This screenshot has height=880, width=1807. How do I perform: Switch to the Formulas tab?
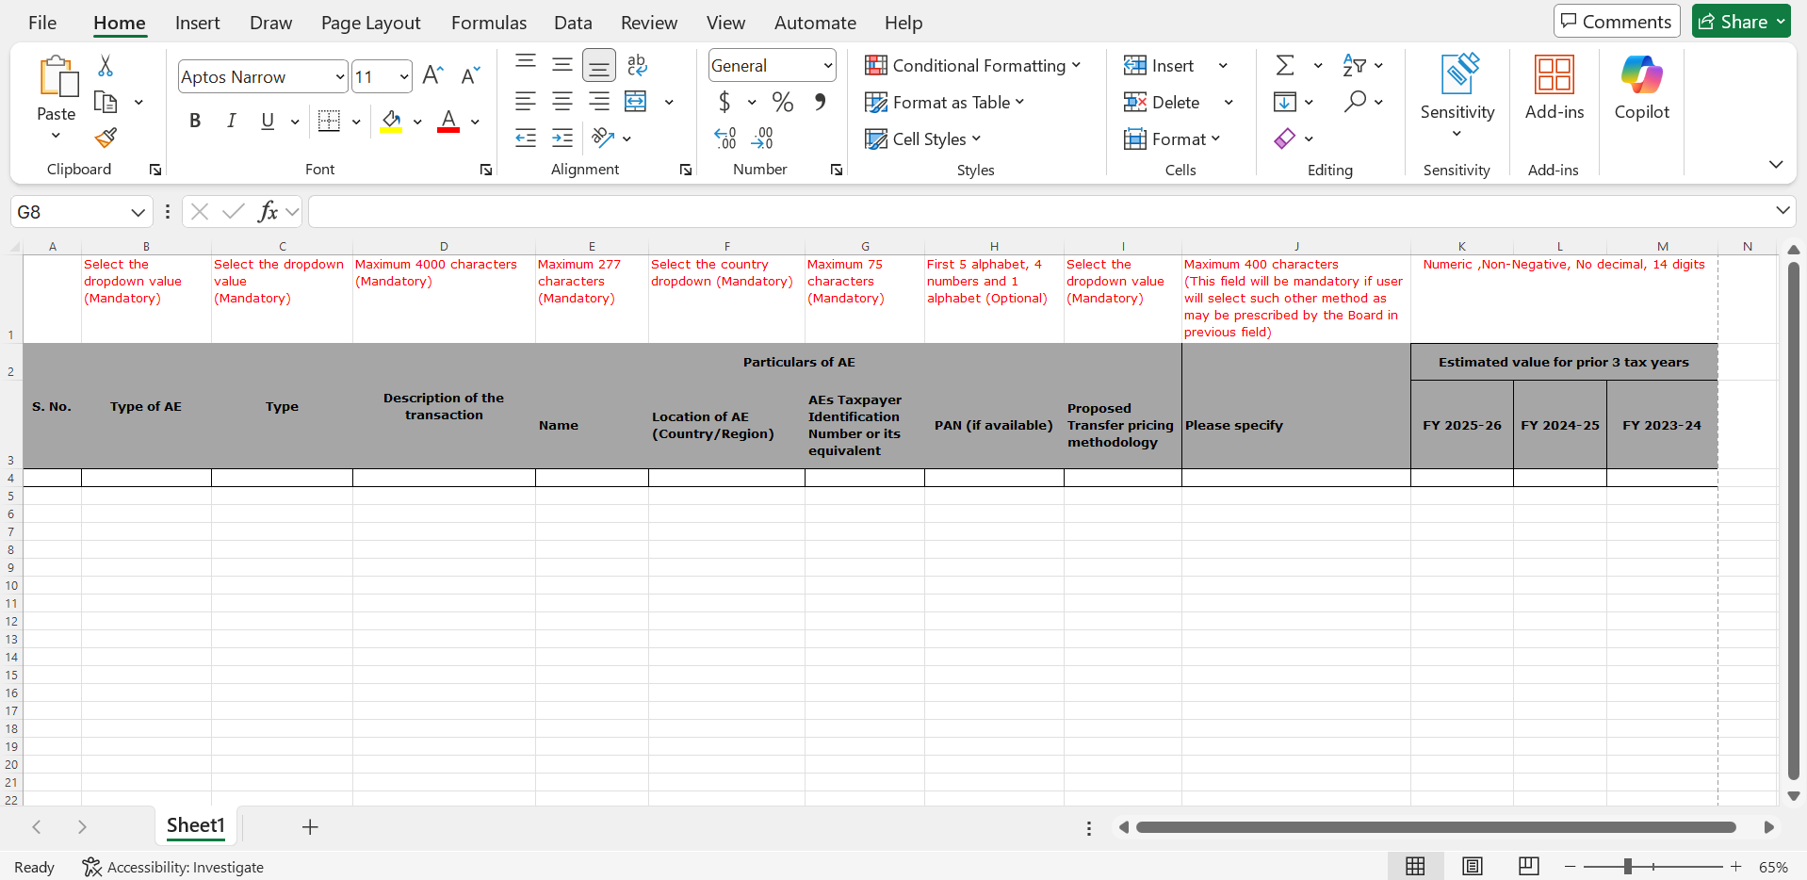click(x=489, y=23)
